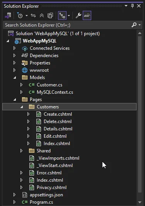
Task: Switch between solutions and folder views icon
Action: point(8,15)
